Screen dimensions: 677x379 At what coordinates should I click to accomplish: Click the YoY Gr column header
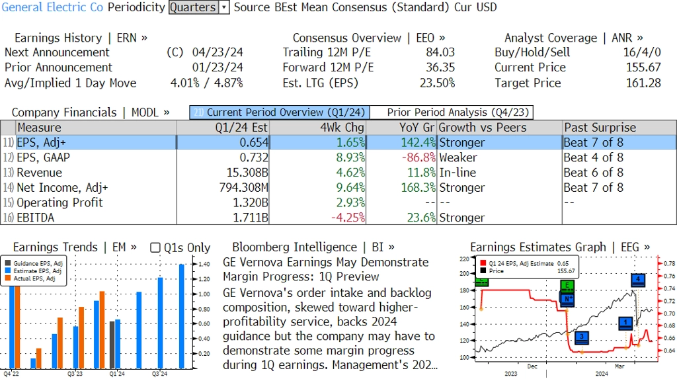point(401,128)
